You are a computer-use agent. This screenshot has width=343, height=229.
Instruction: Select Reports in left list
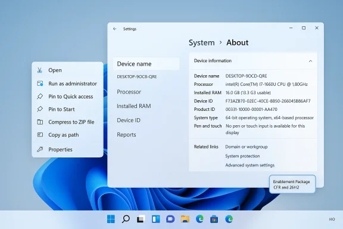coord(126,135)
